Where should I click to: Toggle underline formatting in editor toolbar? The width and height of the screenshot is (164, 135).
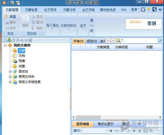pyautogui.click(x=140, y=131)
